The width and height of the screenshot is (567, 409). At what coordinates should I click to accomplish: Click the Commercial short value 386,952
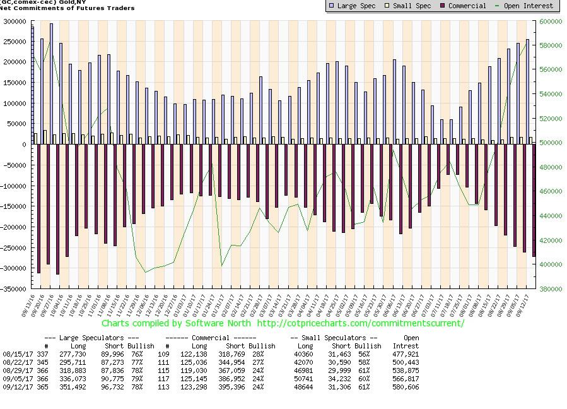pos(232,379)
